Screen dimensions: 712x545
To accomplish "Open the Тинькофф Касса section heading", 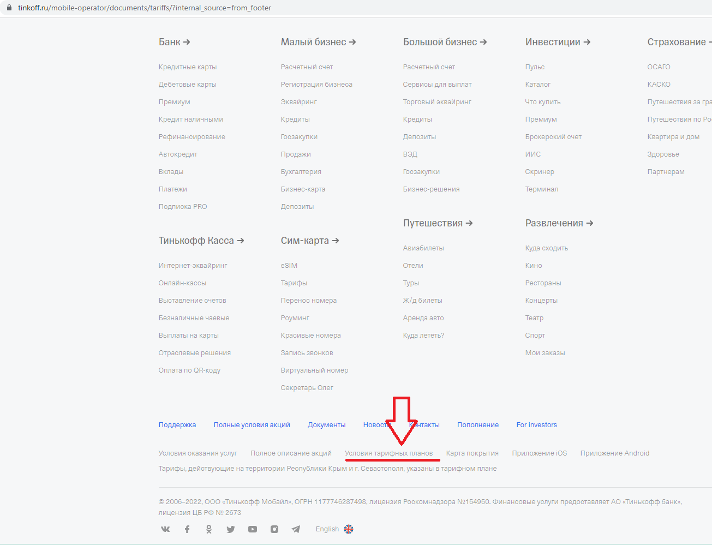I will pyautogui.click(x=201, y=241).
